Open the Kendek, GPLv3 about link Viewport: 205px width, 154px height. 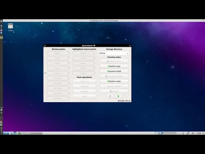click(124, 101)
